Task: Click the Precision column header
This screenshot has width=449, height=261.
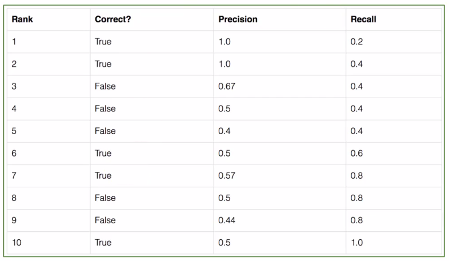Action: click(238, 19)
